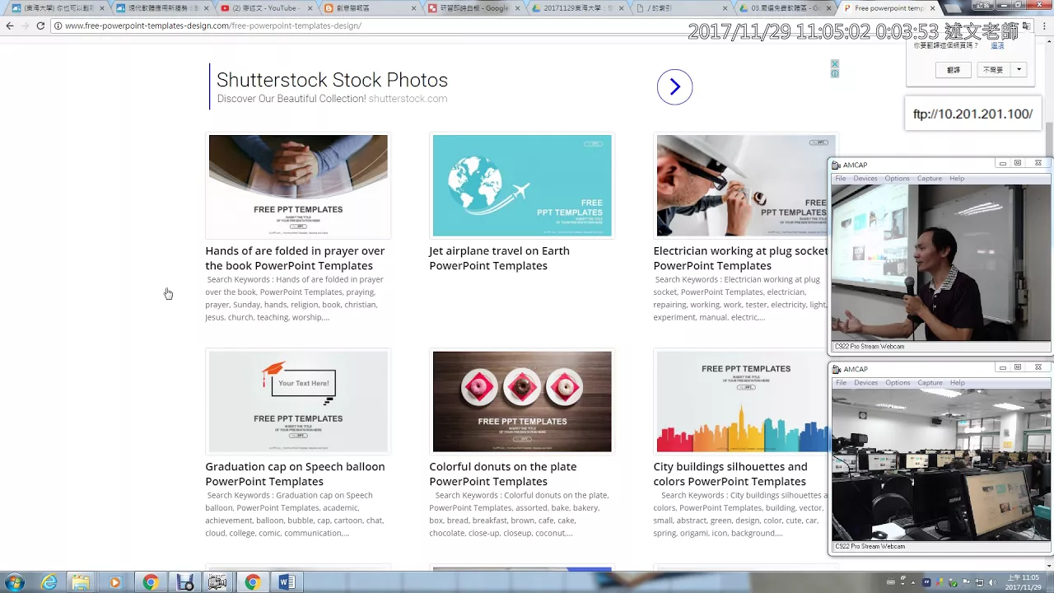
Task: Open 'City buildings silhouettes and colors' title link
Action: 730,474
